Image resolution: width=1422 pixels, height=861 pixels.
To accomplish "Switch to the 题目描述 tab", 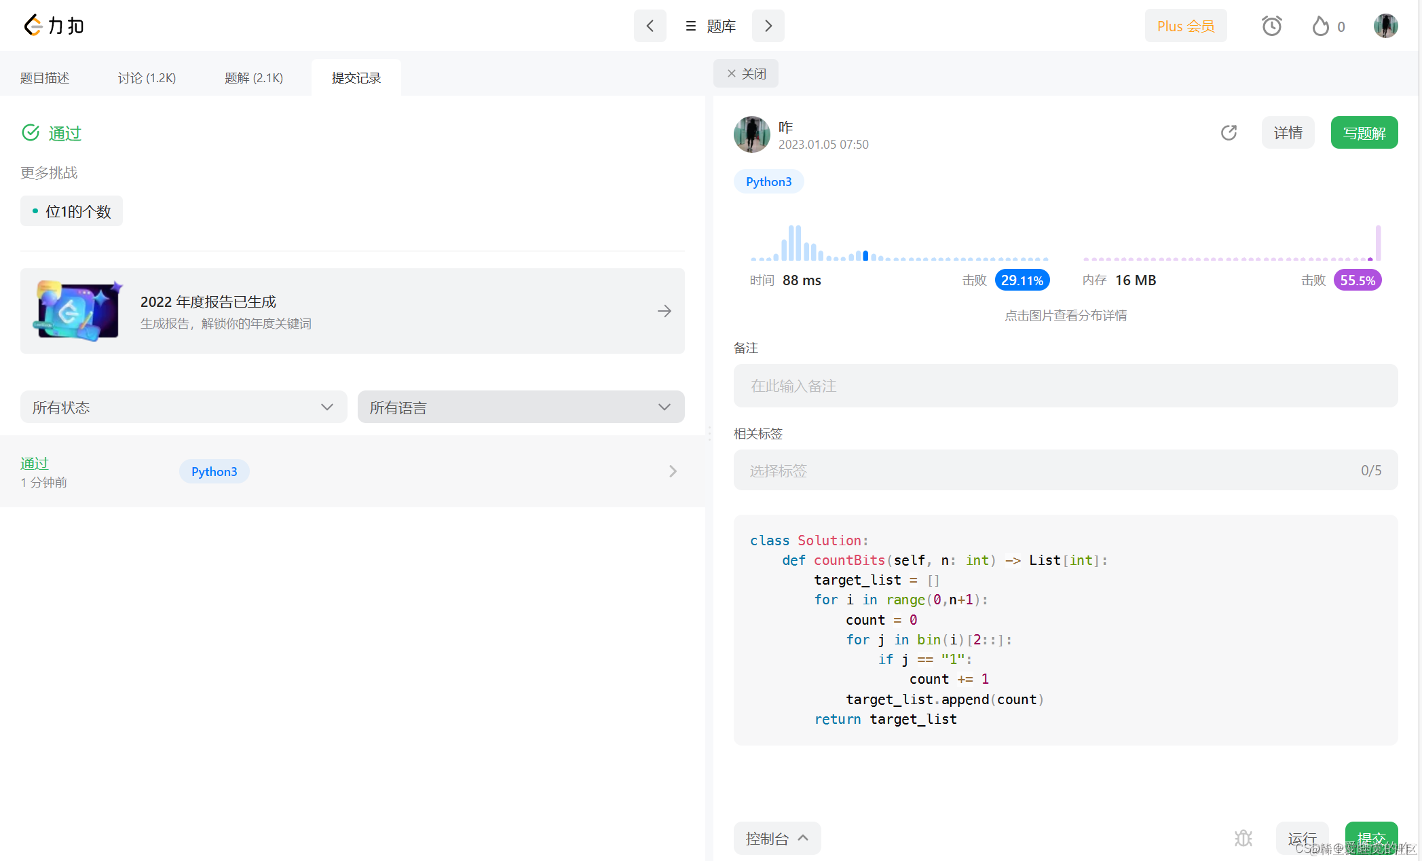I will click(45, 78).
